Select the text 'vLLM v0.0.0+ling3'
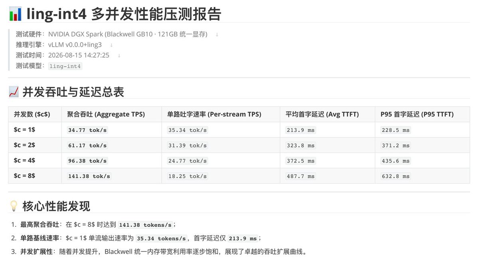This screenshot has width=479, height=269. 75,45
